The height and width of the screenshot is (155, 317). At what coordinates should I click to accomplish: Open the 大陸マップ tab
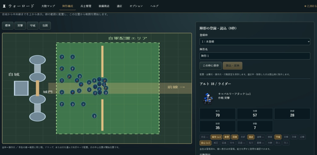click(48, 6)
